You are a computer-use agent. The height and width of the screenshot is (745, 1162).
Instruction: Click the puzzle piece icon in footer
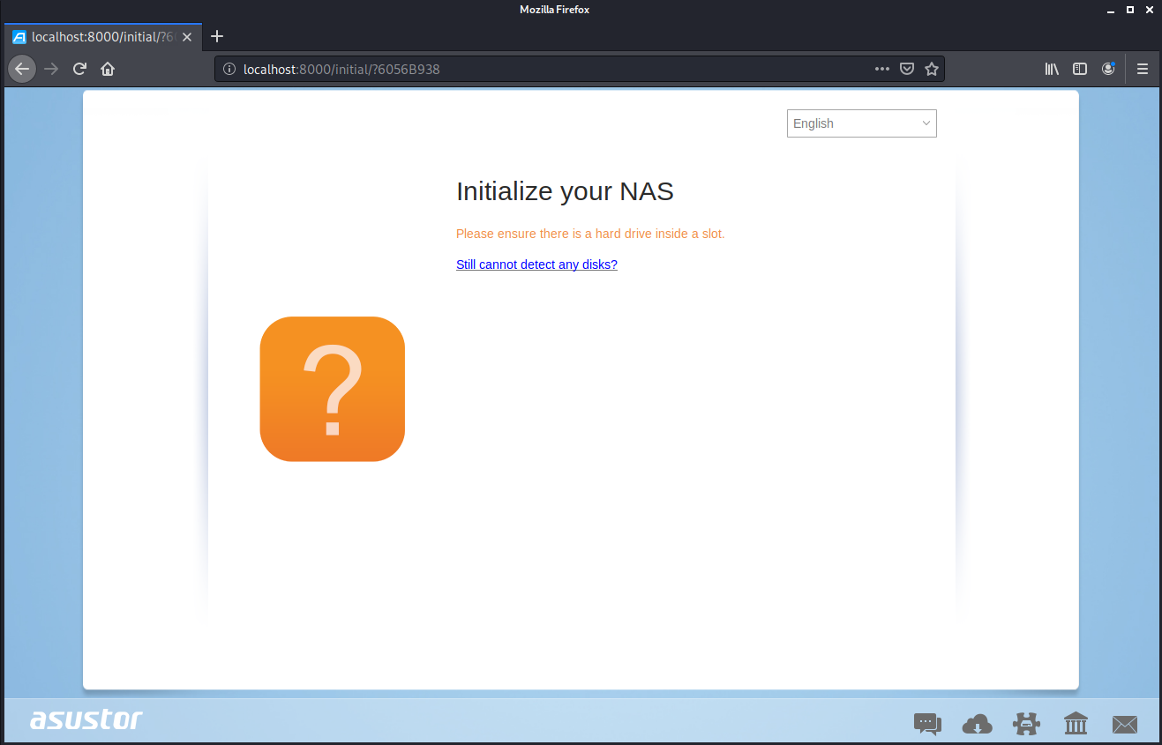pyautogui.click(x=1026, y=724)
